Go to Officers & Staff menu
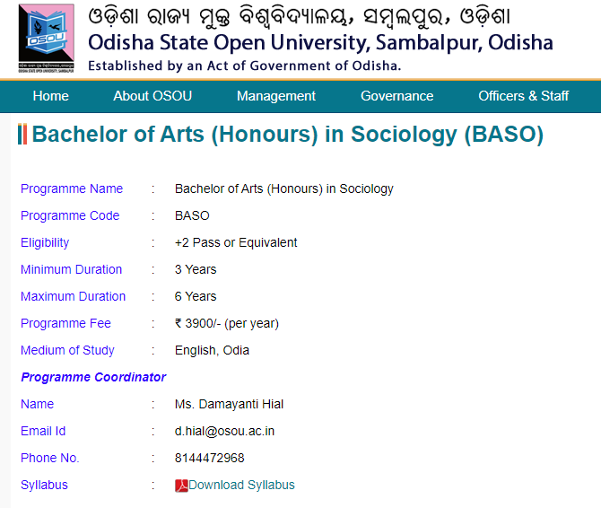The height and width of the screenshot is (508, 601). [524, 96]
